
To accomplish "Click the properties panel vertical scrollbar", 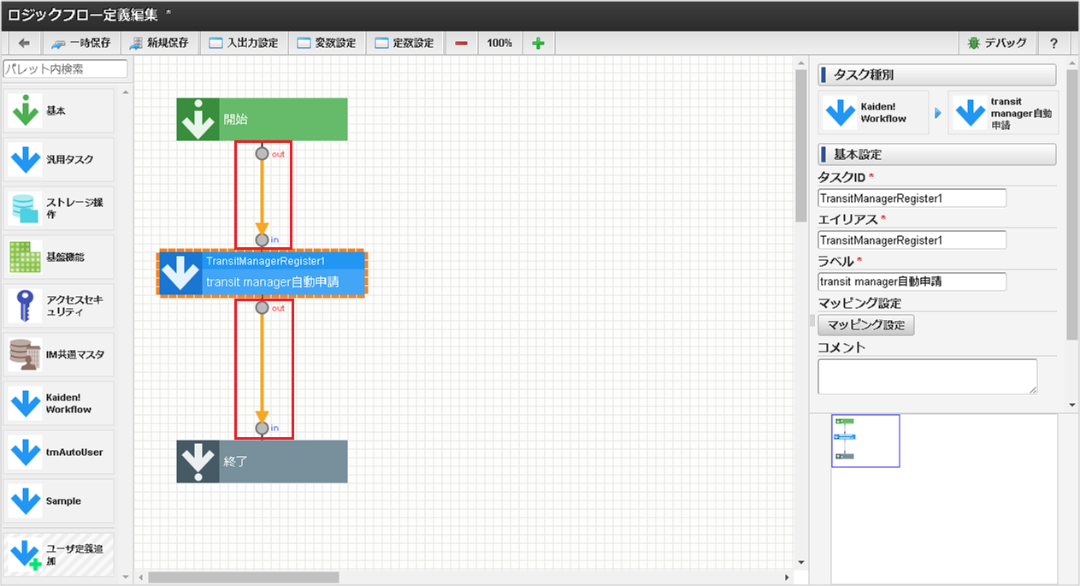I will 1072,205.
